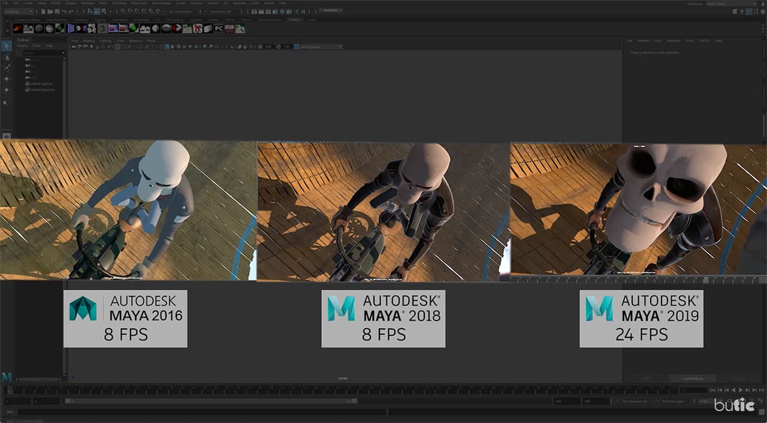
Task: Toggle Snap to grids magnet icon
Action: [x=122, y=11]
